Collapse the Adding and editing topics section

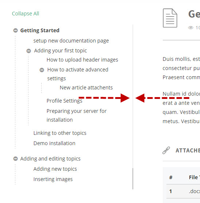[15, 159]
